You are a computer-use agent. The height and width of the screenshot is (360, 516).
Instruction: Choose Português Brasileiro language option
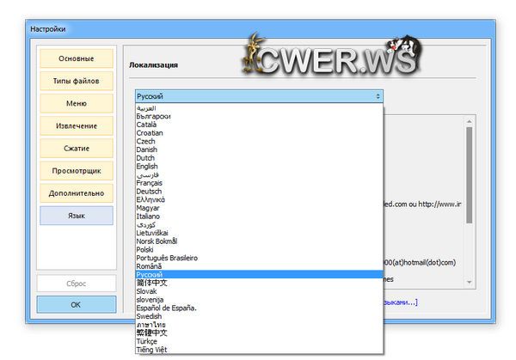(167, 258)
